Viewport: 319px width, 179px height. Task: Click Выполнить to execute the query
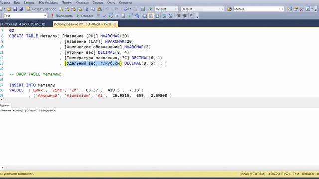coord(62,16)
